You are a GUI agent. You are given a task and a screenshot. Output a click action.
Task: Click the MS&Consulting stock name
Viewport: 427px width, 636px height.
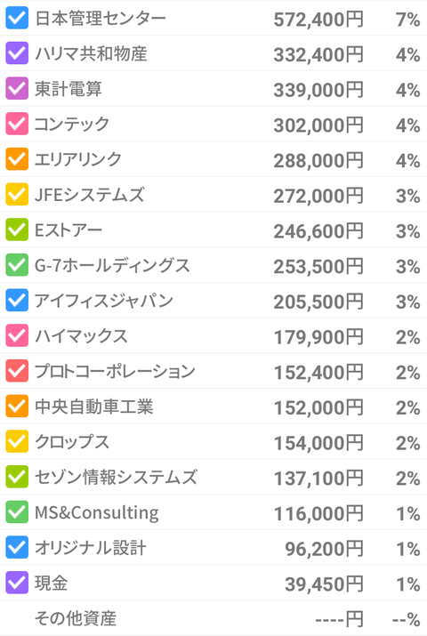[x=96, y=512]
